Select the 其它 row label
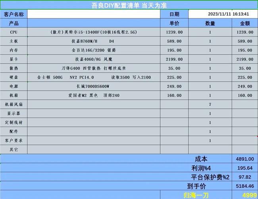This screenshot has height=199, width=258. (x=13, y=150)
